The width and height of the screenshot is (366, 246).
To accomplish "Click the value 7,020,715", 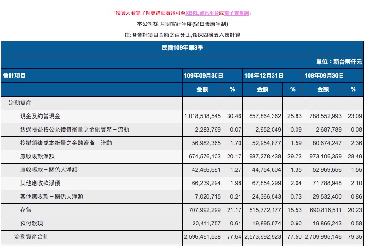I will (208, 197).
